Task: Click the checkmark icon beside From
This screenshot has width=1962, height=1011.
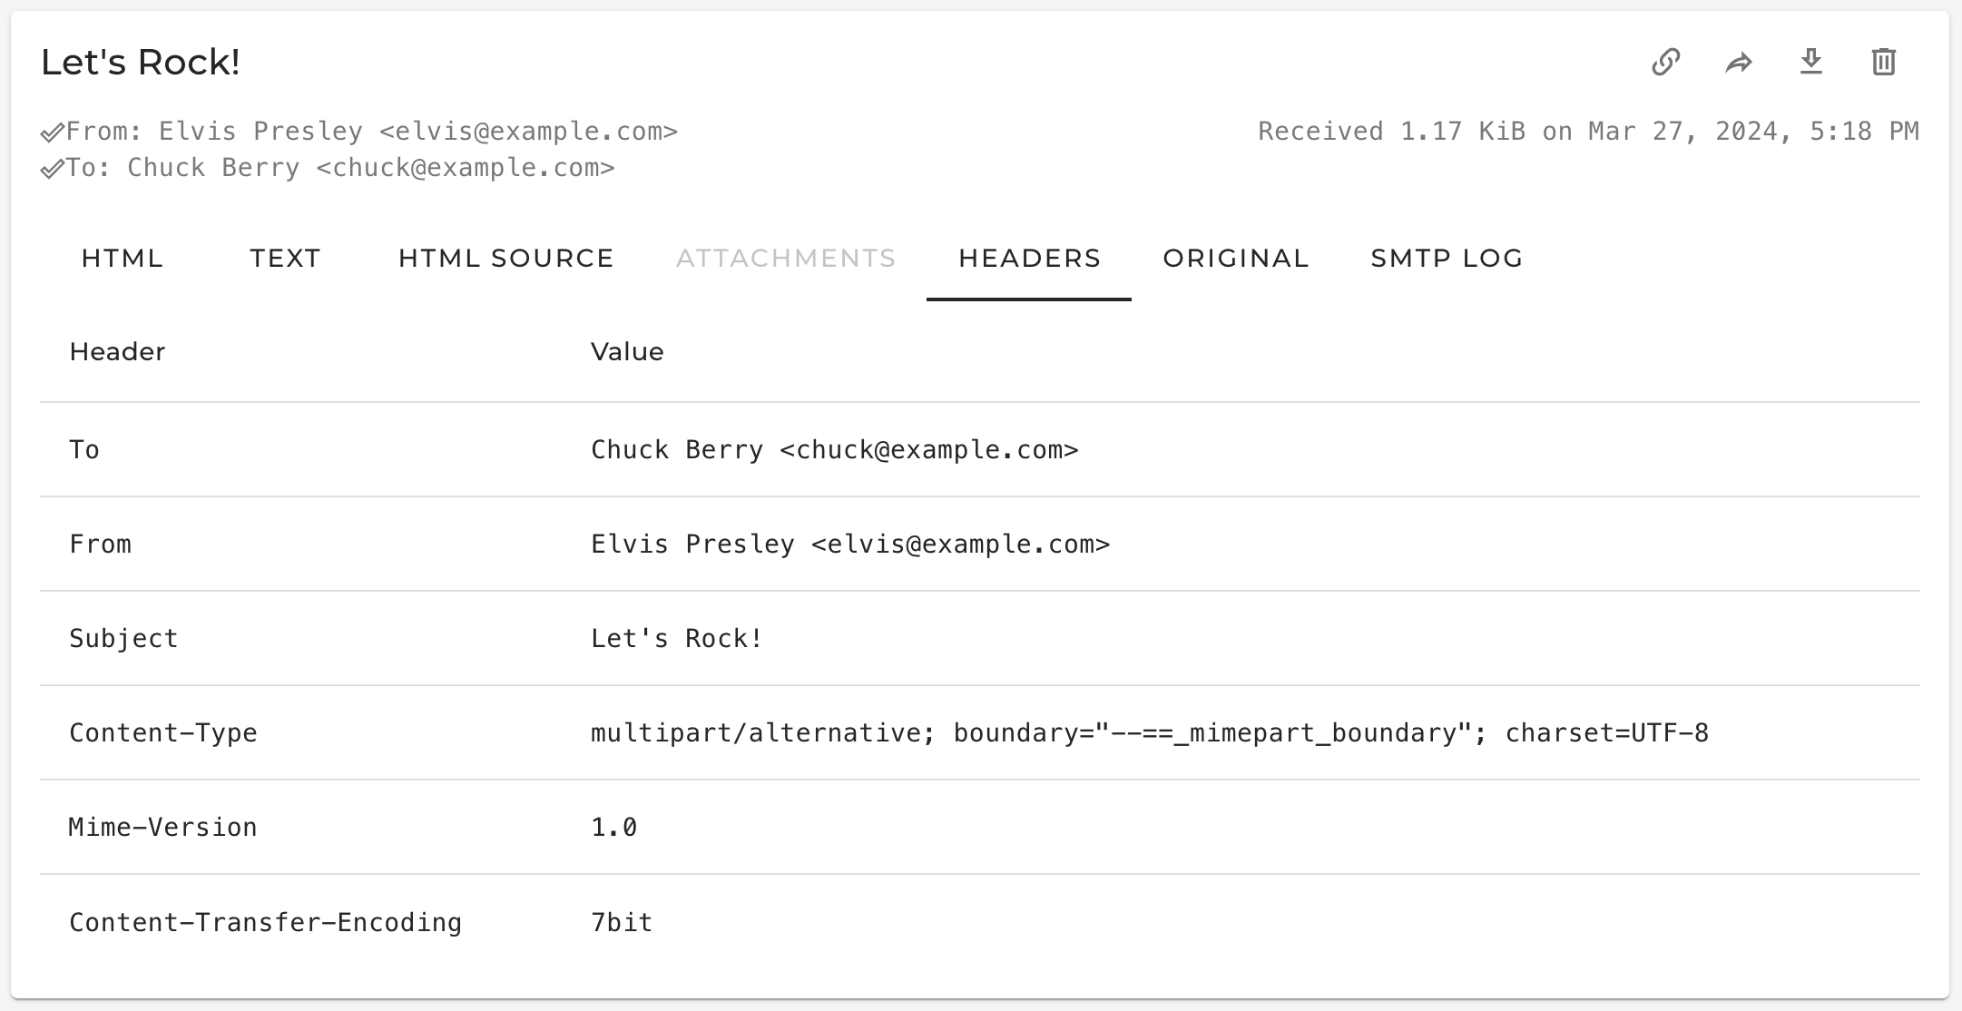Action: [53, 133]
